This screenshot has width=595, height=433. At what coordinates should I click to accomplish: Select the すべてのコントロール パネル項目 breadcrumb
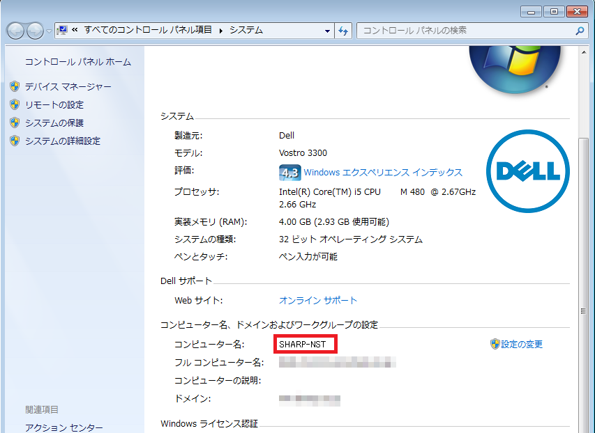(x=148, y=30)
